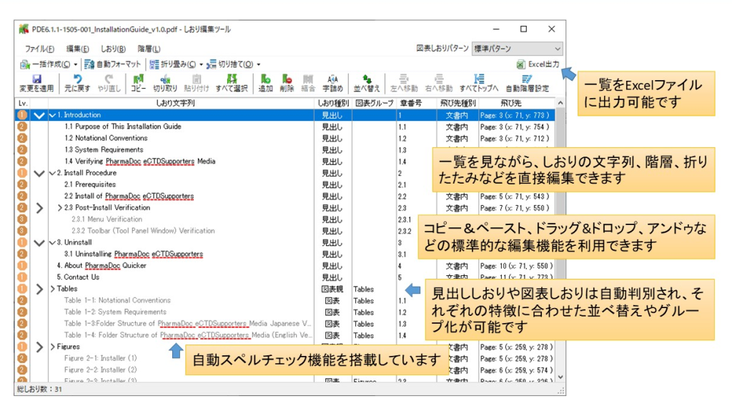Image resolution: width=732 pixels, height=411 pixels.
Task: Collapse the 1. Introduction row chevron
Action: click(x=39, y=115)
